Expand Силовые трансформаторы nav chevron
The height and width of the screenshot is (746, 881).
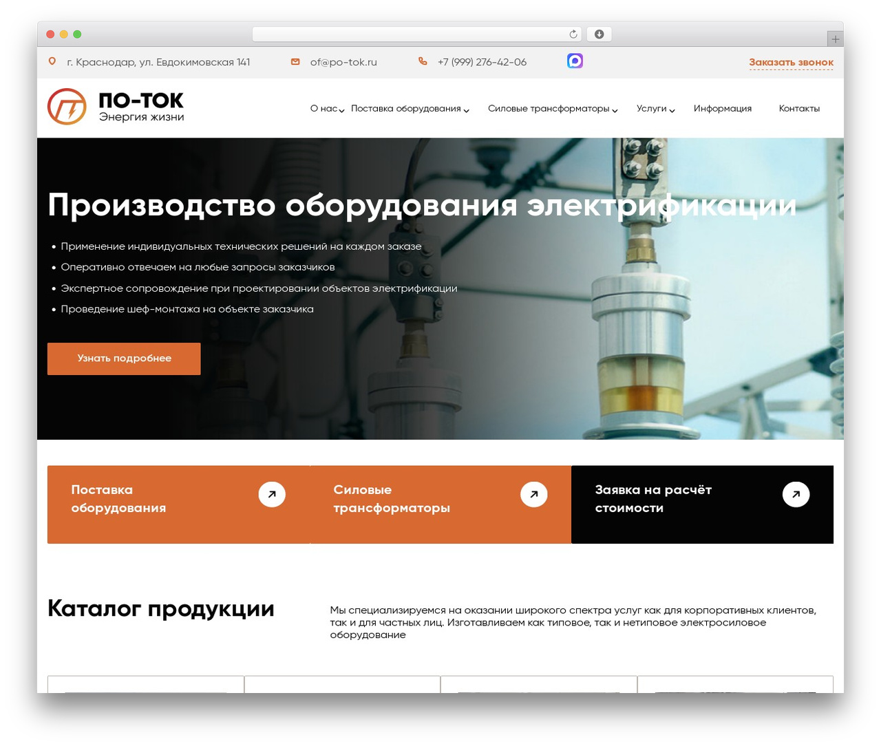click(615, 110)
